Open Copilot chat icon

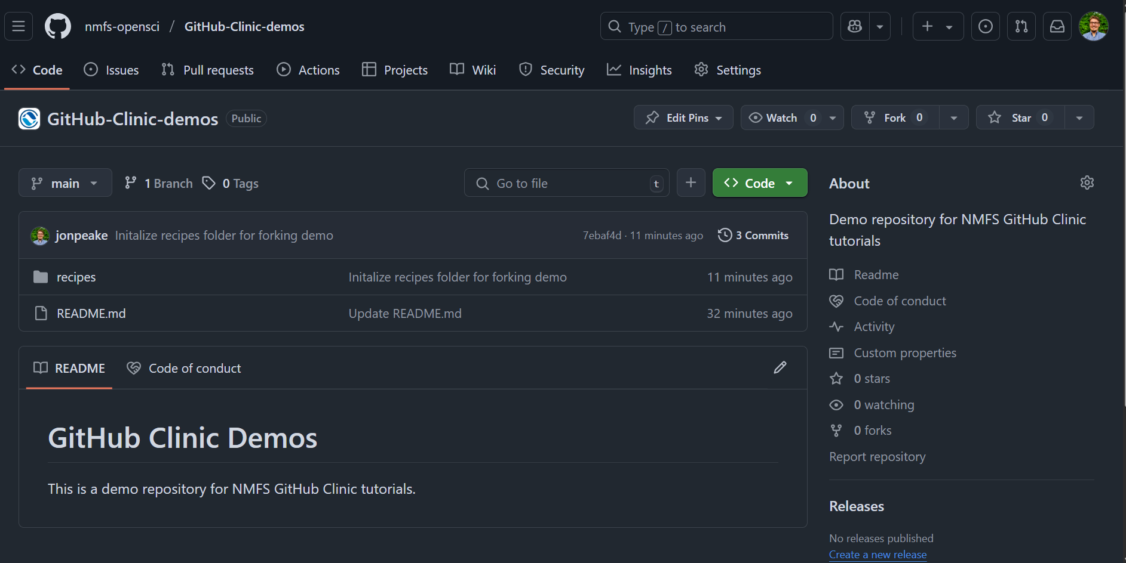click(x=855, y=26)
